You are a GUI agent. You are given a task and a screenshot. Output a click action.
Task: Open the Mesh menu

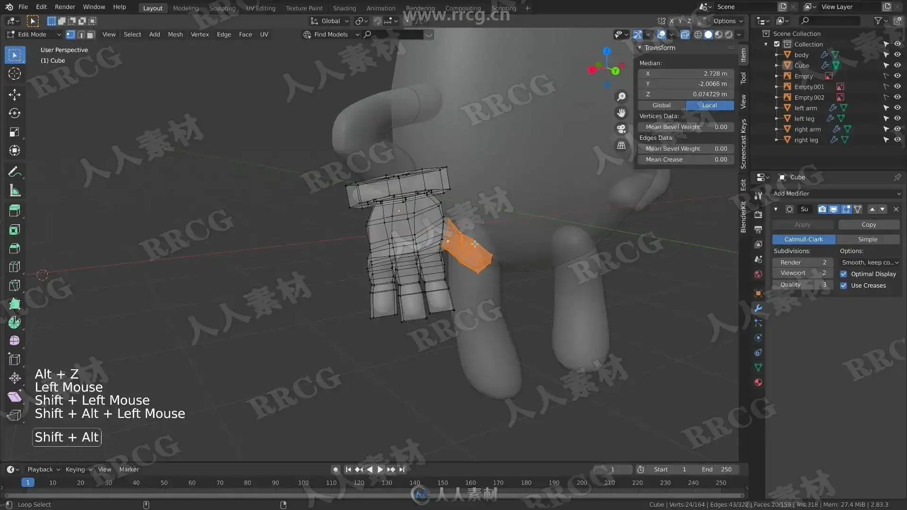(175, 34)
